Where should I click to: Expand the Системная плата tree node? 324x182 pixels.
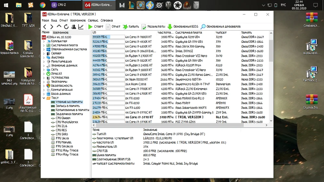point(44,45)
